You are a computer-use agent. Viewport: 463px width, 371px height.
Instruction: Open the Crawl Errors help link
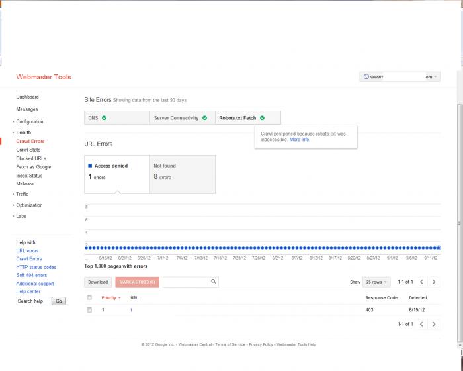(29, 259)
